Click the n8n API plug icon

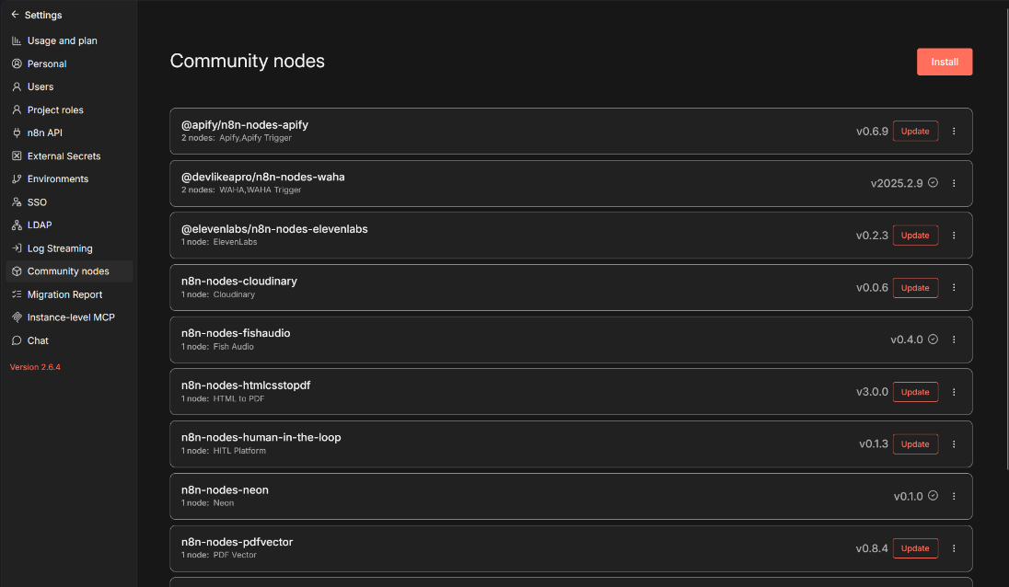tap(17, 133)
